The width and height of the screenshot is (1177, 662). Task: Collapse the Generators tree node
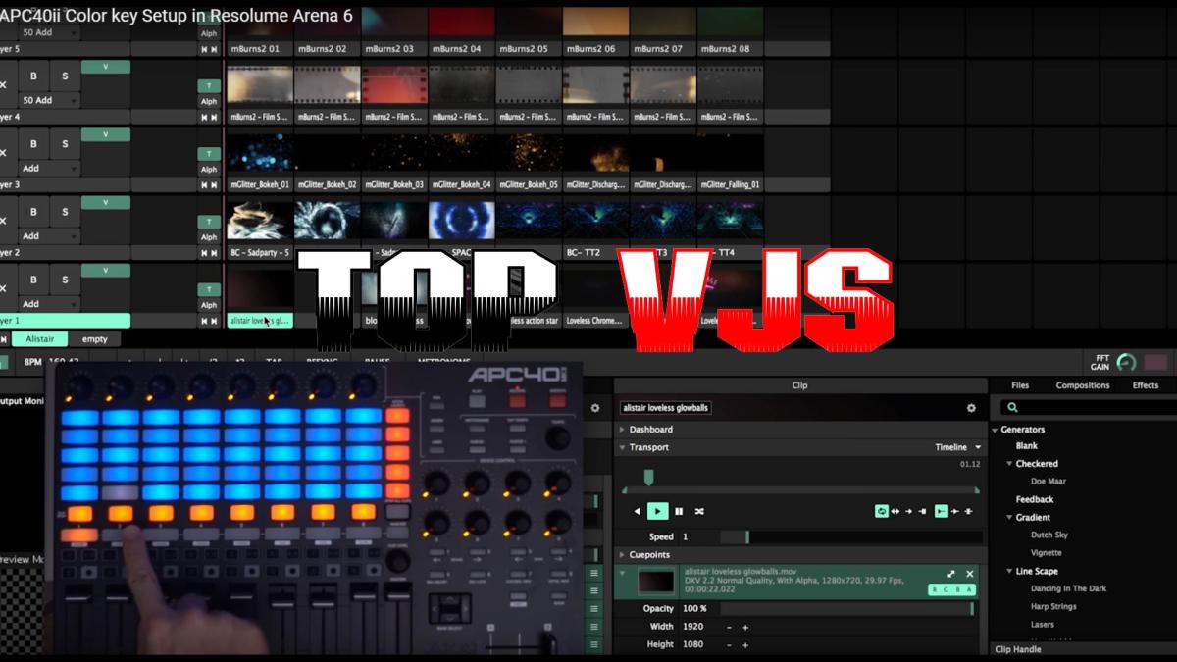tap(995, 430)
